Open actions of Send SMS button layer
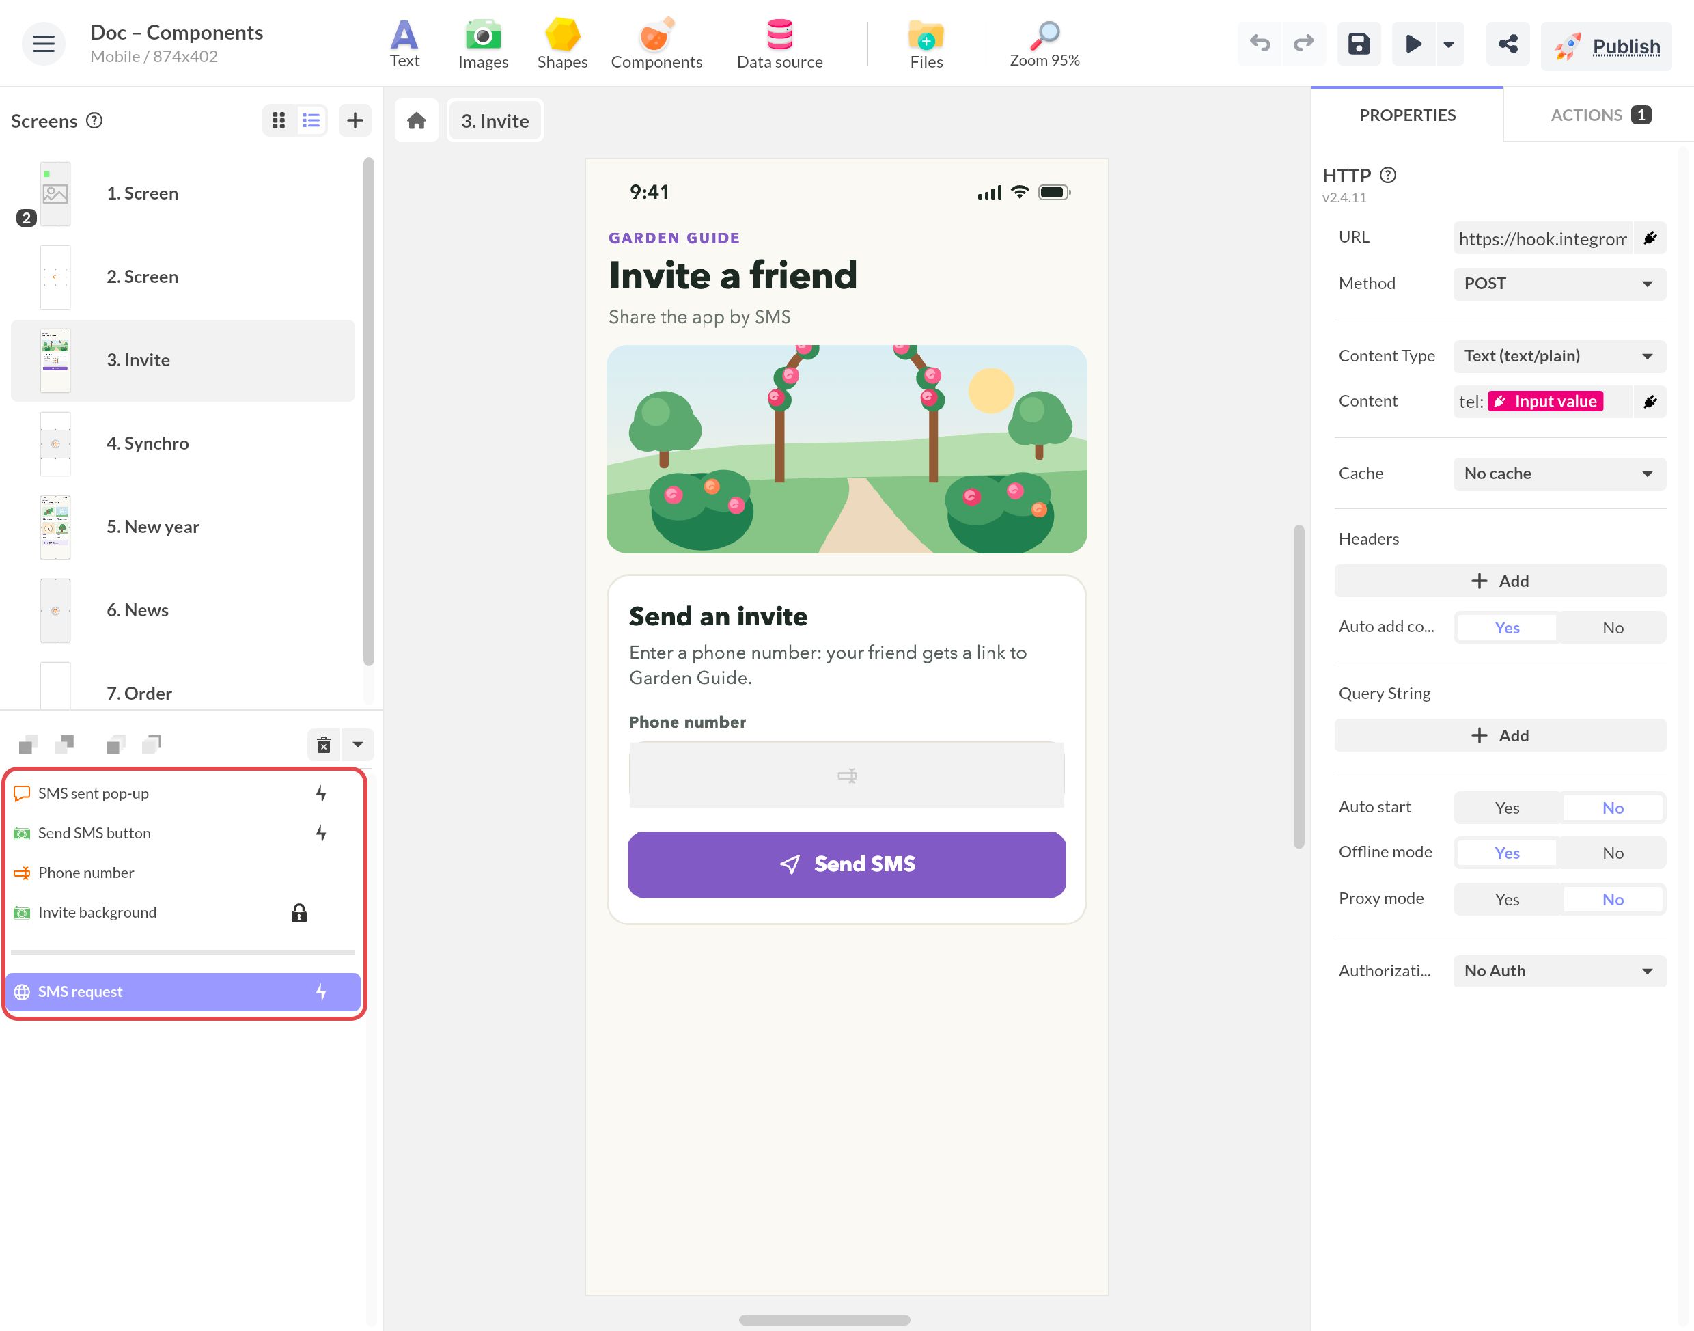Image resolution: width=1694 pixels, height=1331 pixels. point(321,833)
